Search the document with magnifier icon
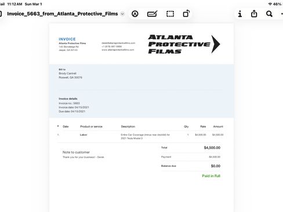283x212 pixels. point(269,14)
